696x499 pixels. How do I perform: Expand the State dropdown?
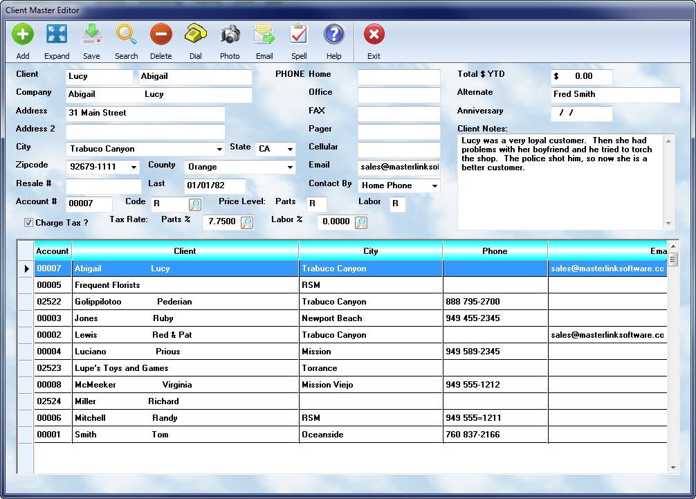coord(290,149)
